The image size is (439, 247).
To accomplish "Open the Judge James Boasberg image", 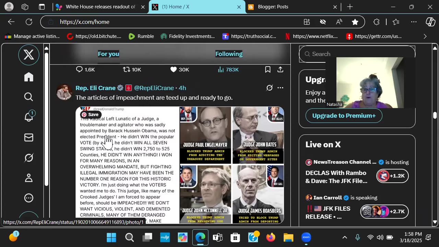I will (258, 194).
